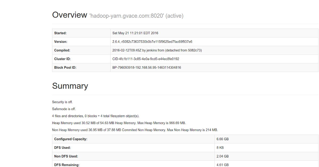The height and width of the screenshot is (167, 319).
Task: Click the 'Safemode is off' status line
Action: 64,109
